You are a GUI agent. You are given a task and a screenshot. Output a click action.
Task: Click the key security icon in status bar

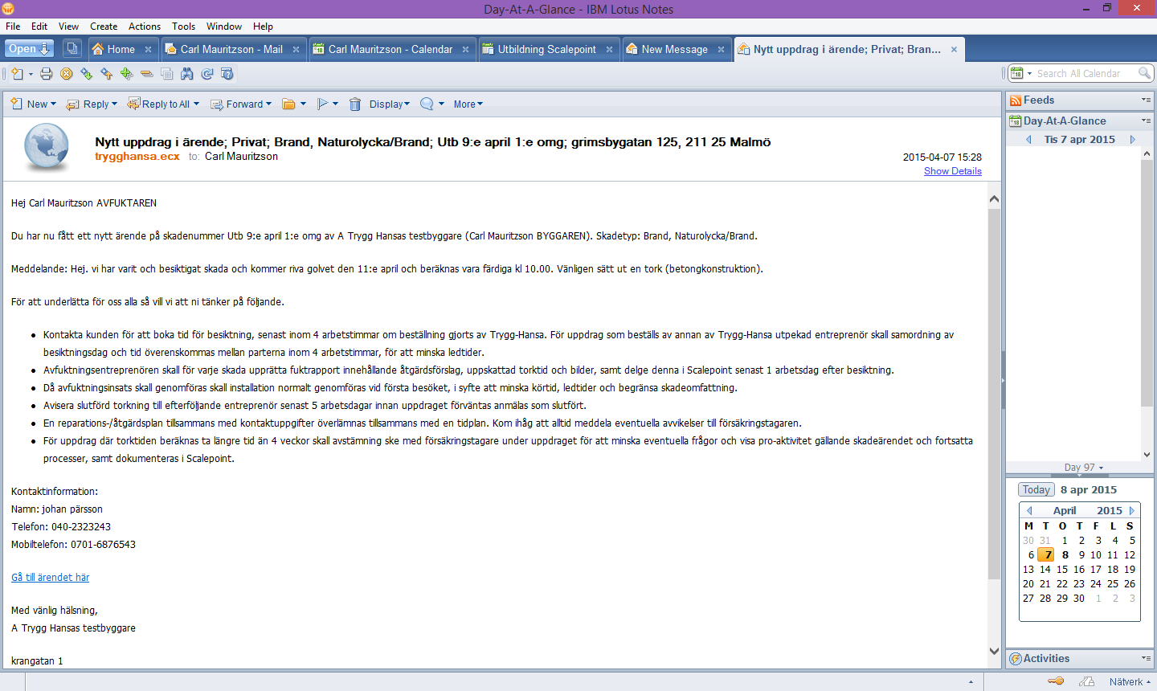[x=1056, y=681]
